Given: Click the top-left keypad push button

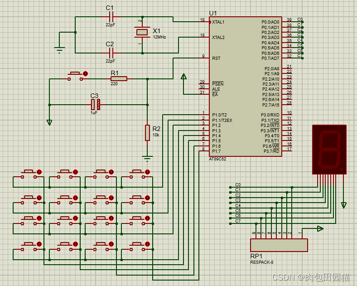Looking at the screenshot, I should pos(29,174).
